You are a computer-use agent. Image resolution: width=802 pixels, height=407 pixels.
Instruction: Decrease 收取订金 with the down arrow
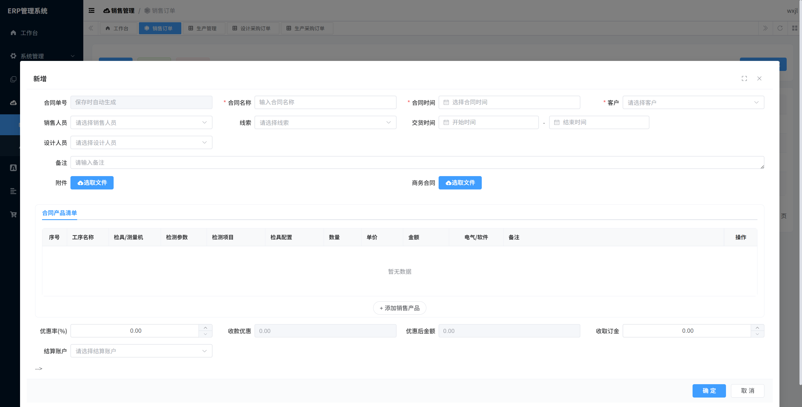click(x=757, y=334)
